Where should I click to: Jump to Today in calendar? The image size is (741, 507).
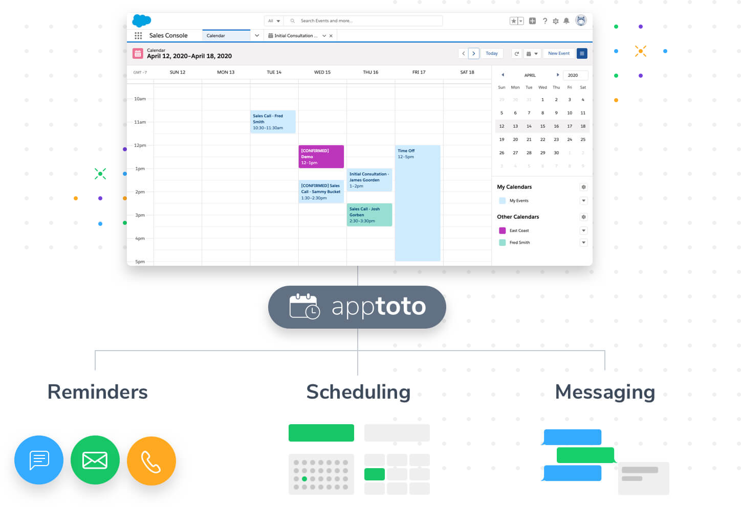click(491, 54)
